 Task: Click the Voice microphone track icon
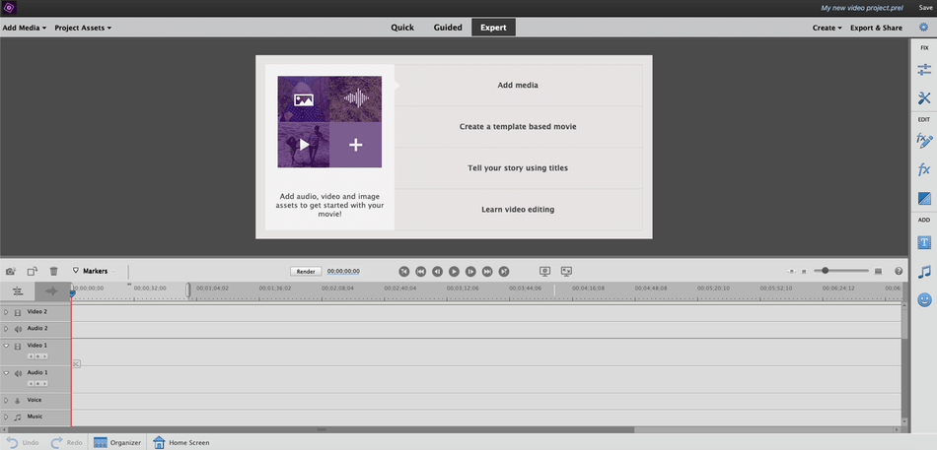18,401
